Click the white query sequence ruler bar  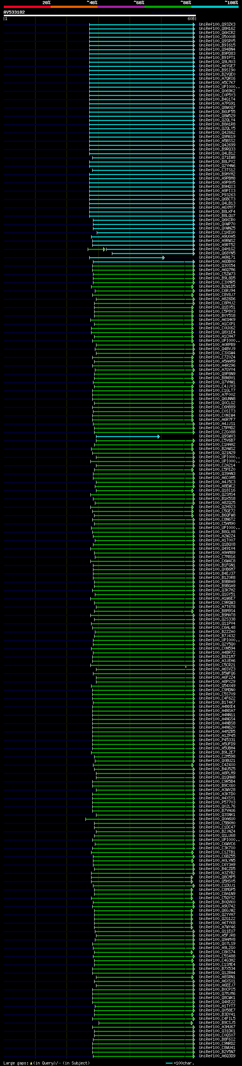[99, 15]
